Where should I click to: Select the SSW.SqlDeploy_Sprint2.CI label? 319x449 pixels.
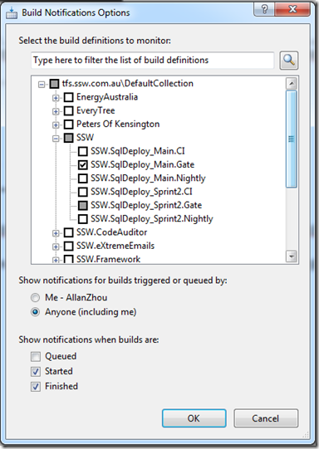pyautogui.click(x=141, y=192)
